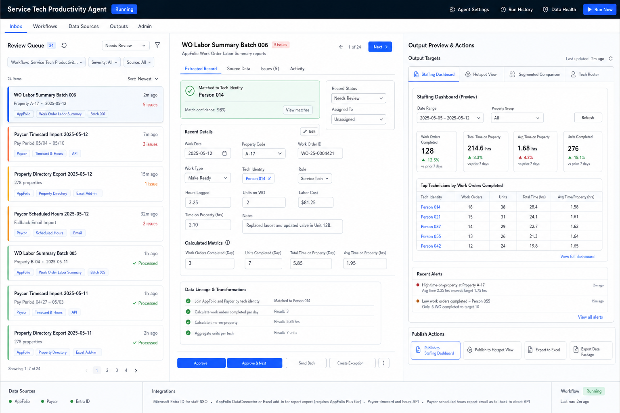
Task: Click Publish to Hotspot View
Action: point(492,350)
